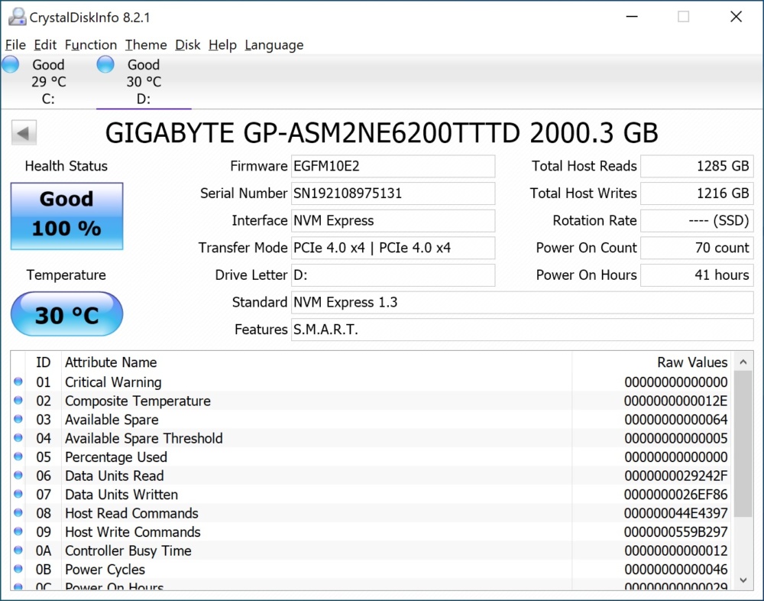
Task: Open the Help menu
Action: click(222, 45)
